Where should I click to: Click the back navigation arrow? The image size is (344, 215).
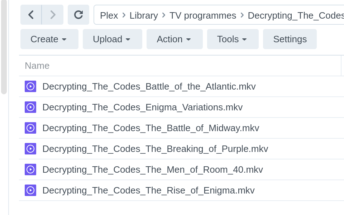[31, 15]
